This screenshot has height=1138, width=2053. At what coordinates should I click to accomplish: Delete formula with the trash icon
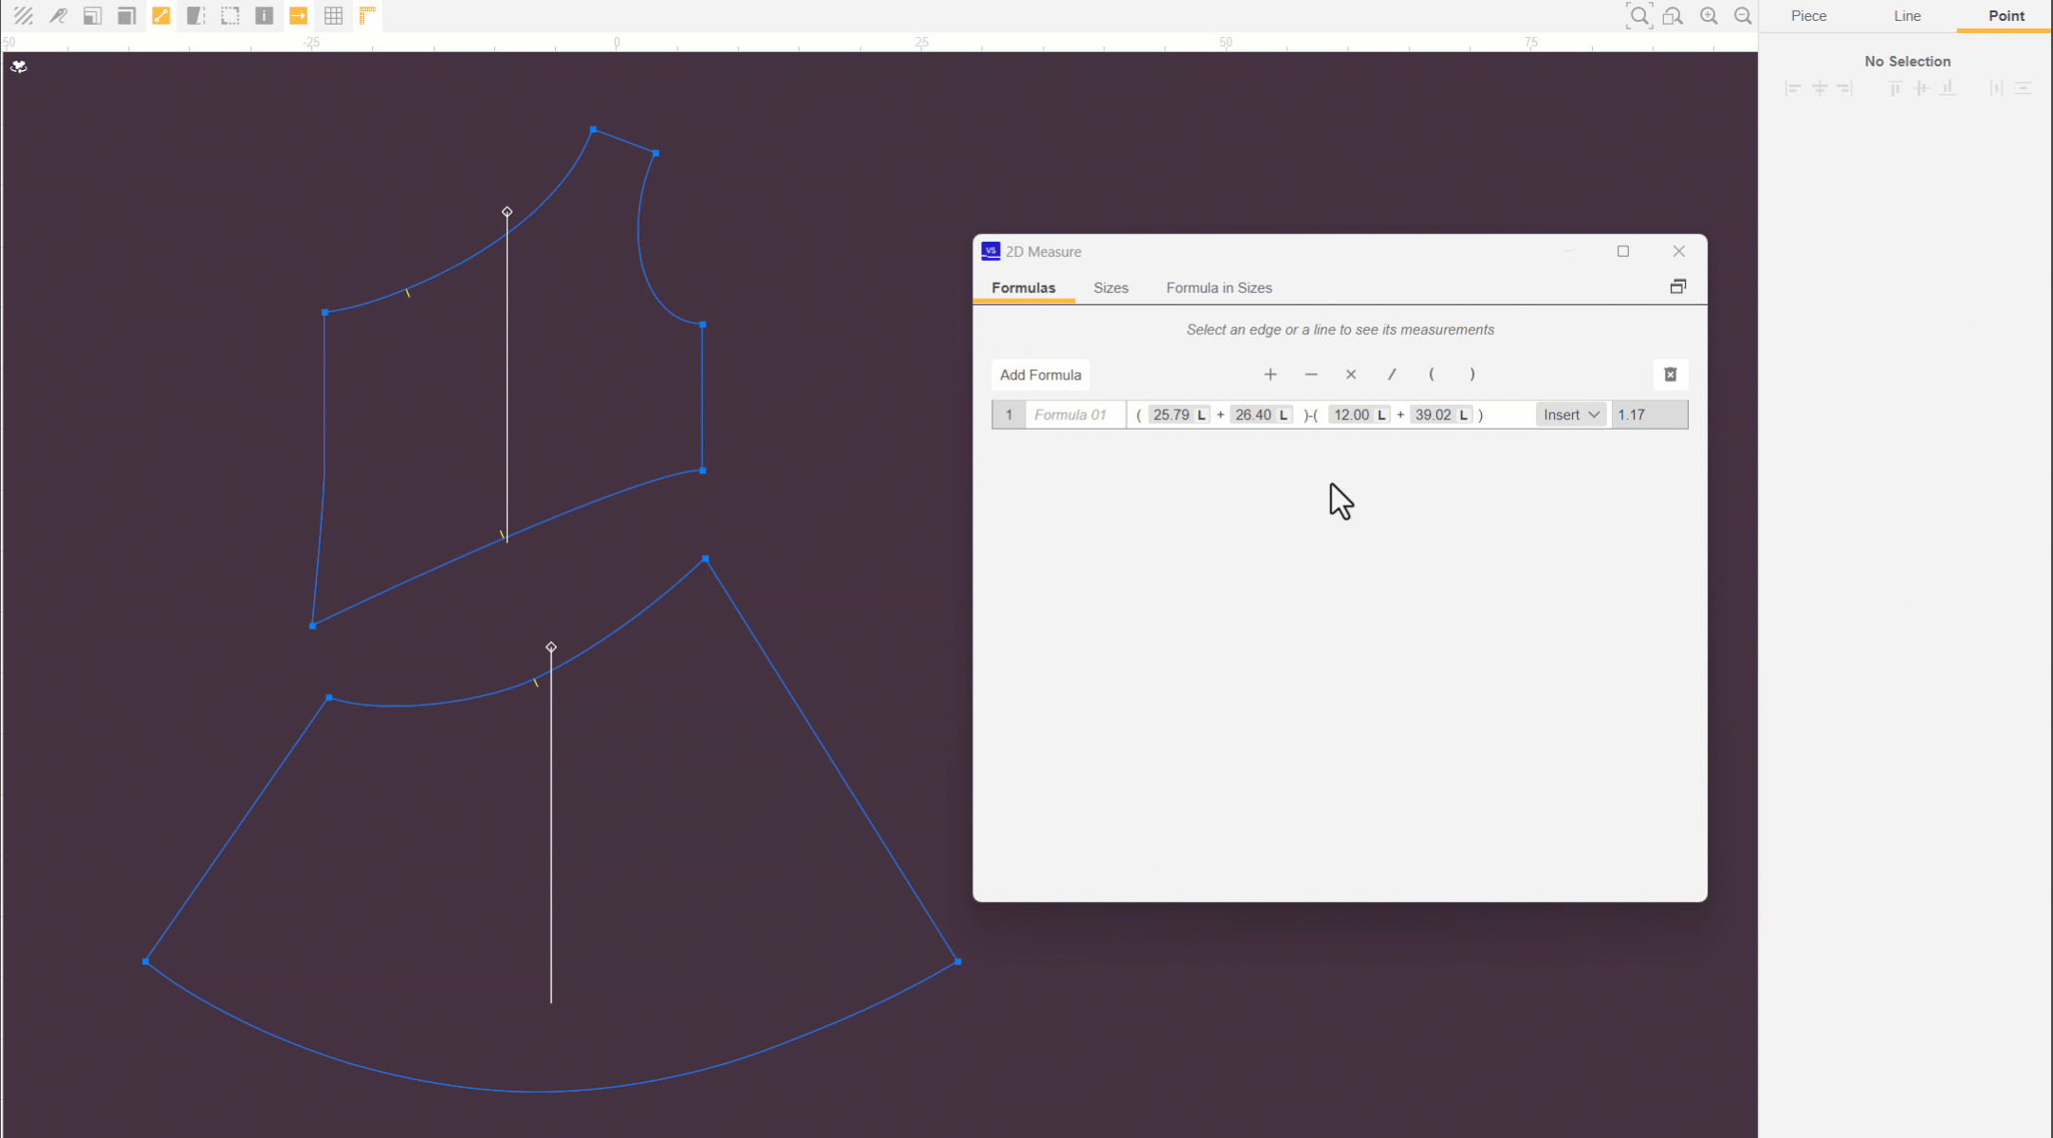1670,375
